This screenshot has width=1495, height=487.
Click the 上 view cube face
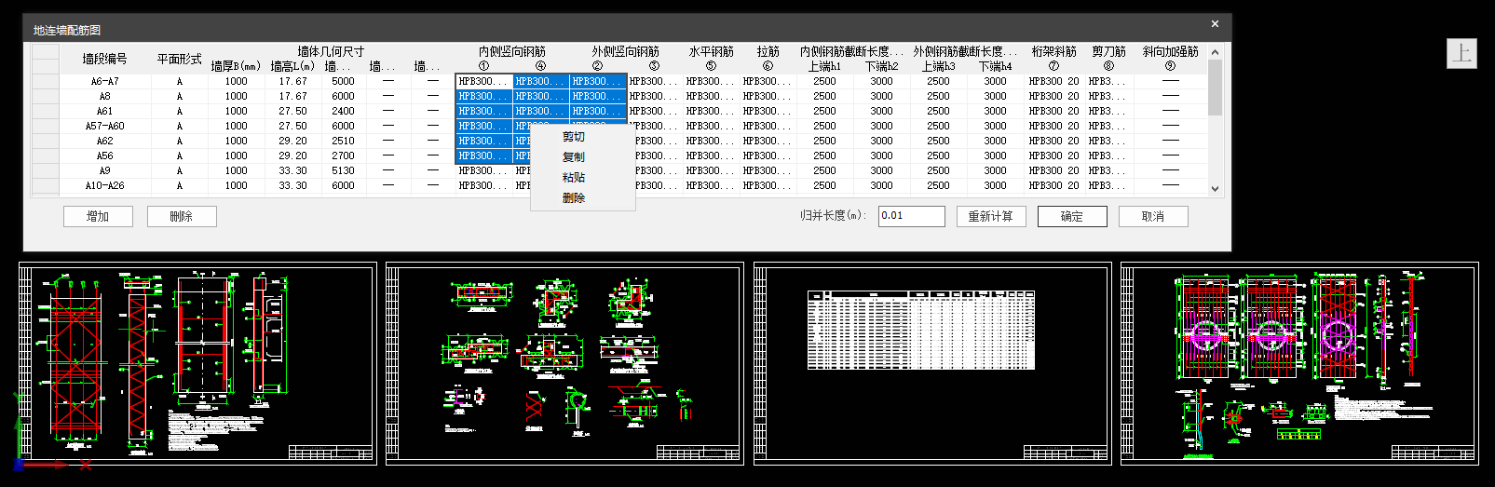(1461, 54)
